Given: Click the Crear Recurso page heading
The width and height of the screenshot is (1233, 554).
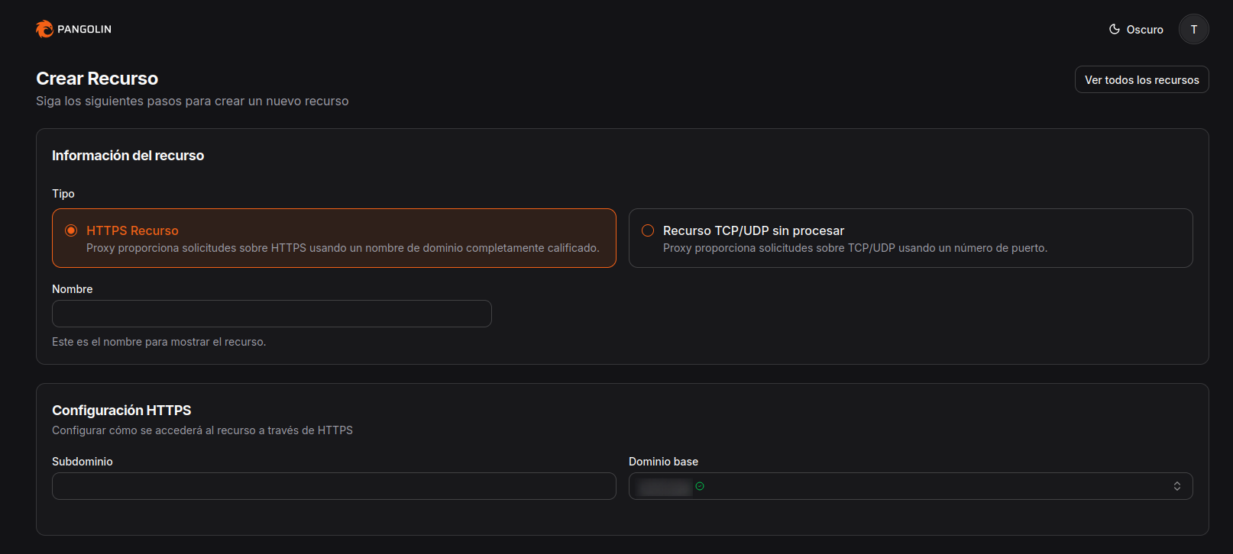Looking at the screenshot, I should pos(97,79).
